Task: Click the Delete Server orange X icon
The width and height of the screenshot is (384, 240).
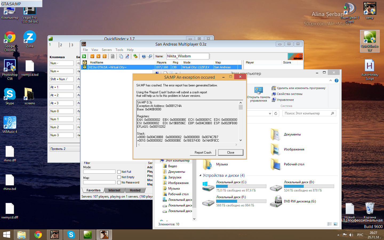Action: [x=98, y=56]
